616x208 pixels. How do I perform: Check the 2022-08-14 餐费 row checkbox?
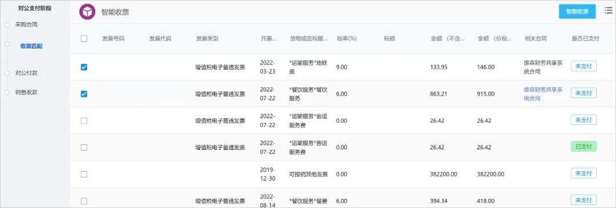[x=84, y=201]
